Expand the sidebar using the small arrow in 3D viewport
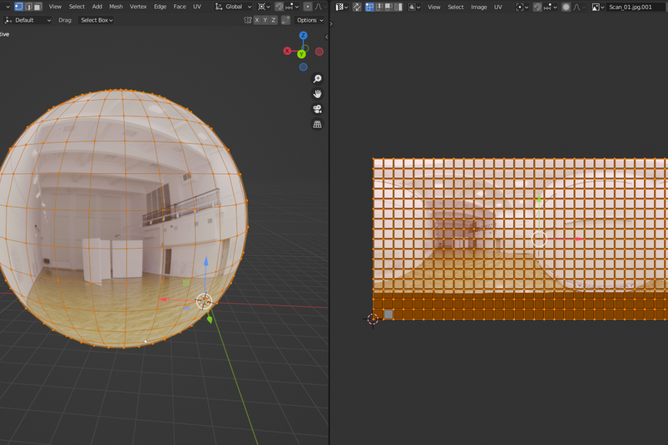 click(x=327, y=37)
